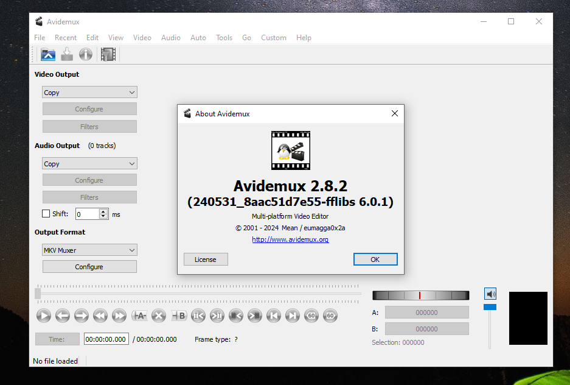The width and height of the screenshot is (570, 385).
Task: Go to next cut point icon
Action: coord(217,316)
